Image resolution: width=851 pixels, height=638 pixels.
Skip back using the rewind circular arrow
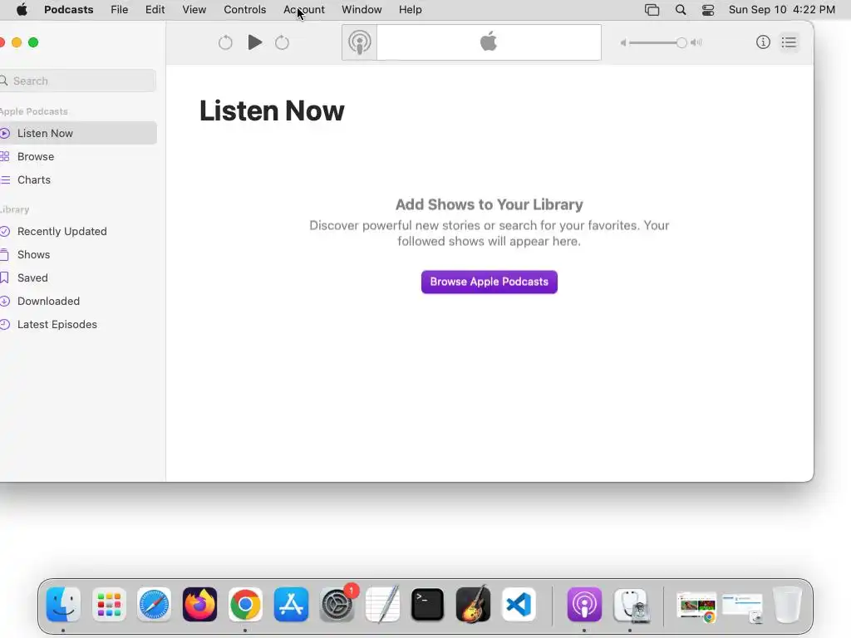pos(225,42)
